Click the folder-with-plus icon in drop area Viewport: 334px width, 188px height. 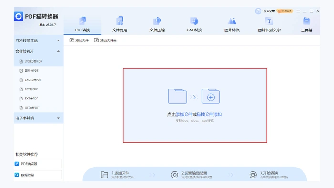coord(211,96)
